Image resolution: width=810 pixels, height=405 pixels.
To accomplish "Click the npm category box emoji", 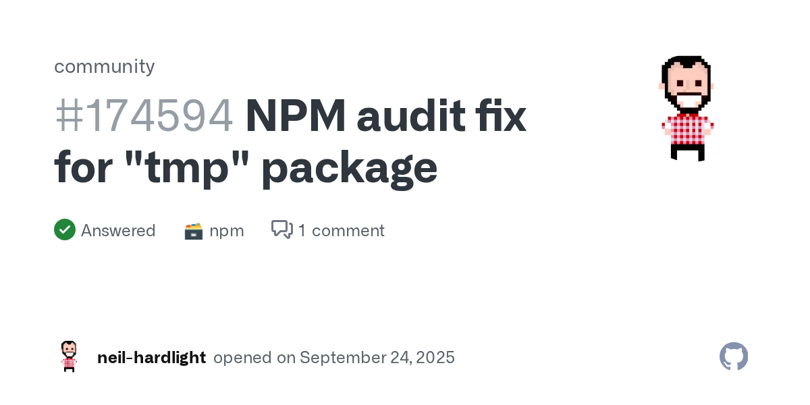I will click(x=194, y=231).
